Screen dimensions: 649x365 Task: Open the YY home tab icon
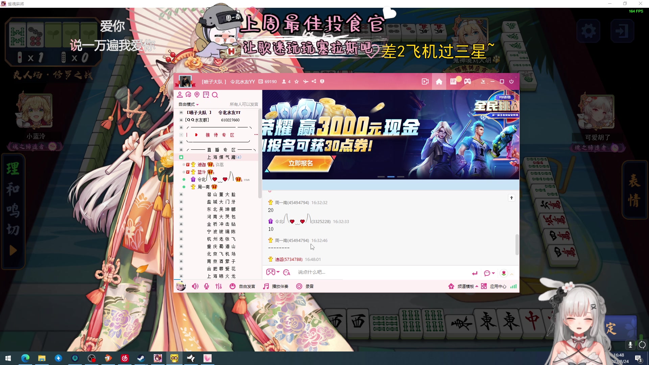[x=439, y=81]
